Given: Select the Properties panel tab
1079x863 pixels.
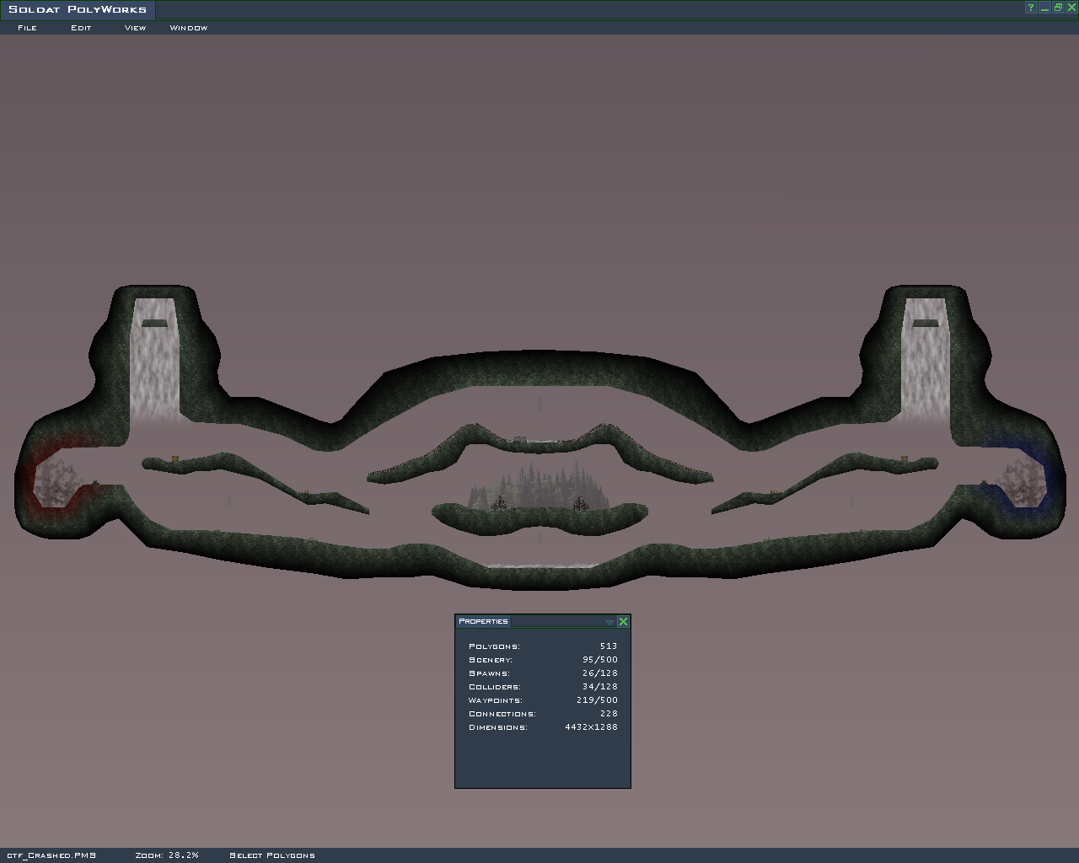Looking at the screenshot, I should pos(483,621).
